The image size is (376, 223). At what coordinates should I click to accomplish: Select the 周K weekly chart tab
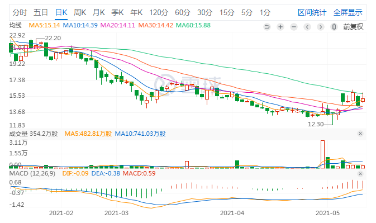click(x=80, y=12)
